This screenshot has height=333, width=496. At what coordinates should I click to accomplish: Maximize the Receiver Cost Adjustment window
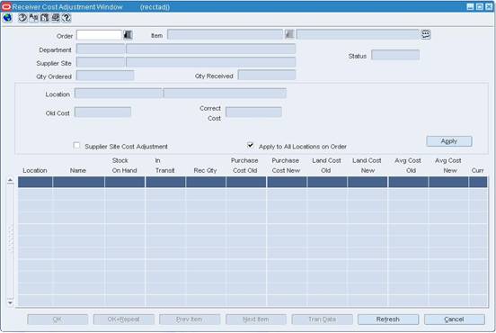(480, 6)
